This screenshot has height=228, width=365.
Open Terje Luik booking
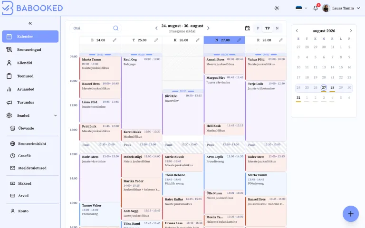point(266,111)
